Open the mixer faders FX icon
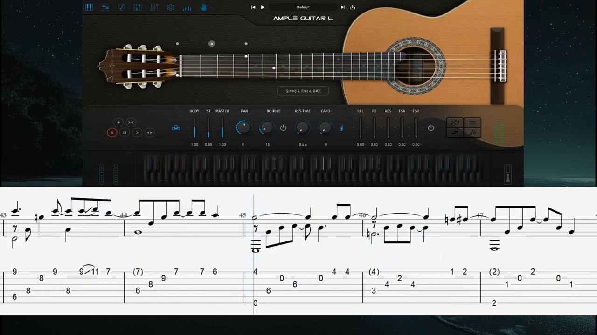Viewport: 597px width, 335px height. tap(154, 7)
